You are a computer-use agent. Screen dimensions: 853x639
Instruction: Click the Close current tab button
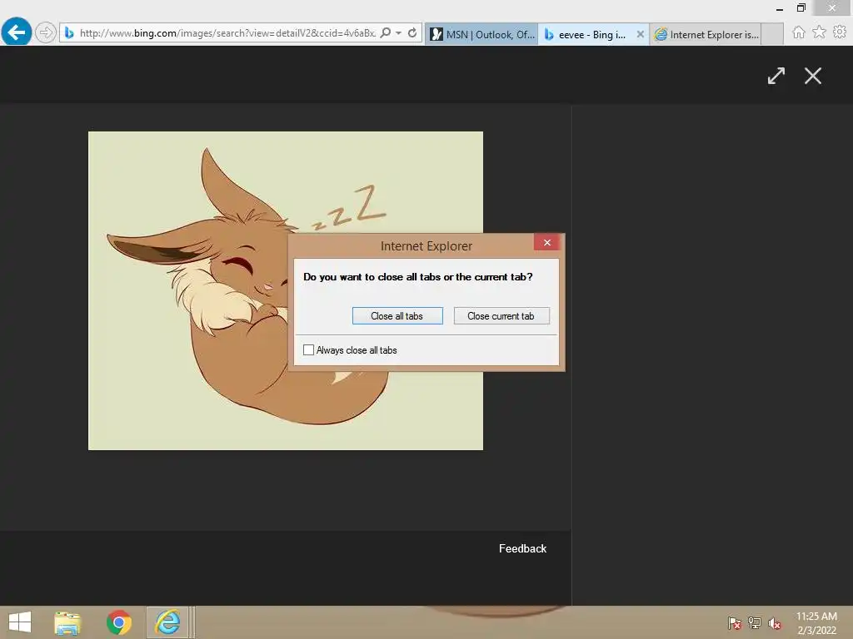pos(501,315)
